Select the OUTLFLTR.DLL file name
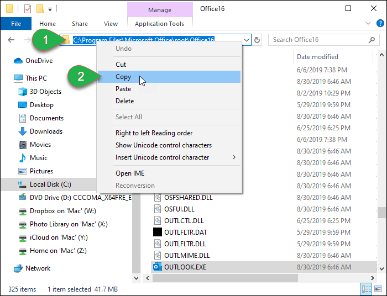This screenshot has height=296, width=387. (185, 244)
